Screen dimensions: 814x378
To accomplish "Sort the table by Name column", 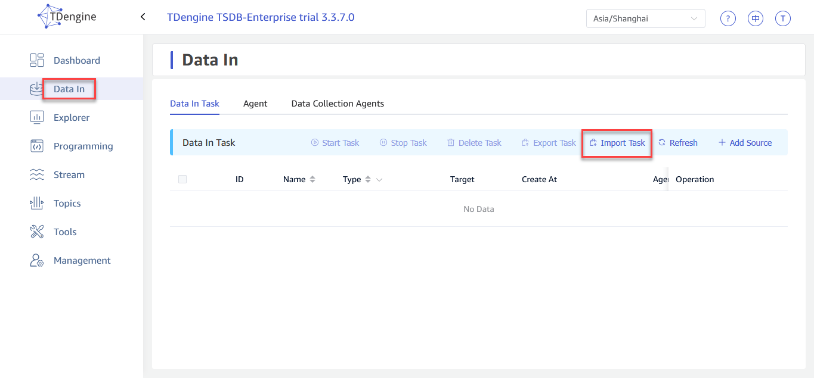I will 312,179.
